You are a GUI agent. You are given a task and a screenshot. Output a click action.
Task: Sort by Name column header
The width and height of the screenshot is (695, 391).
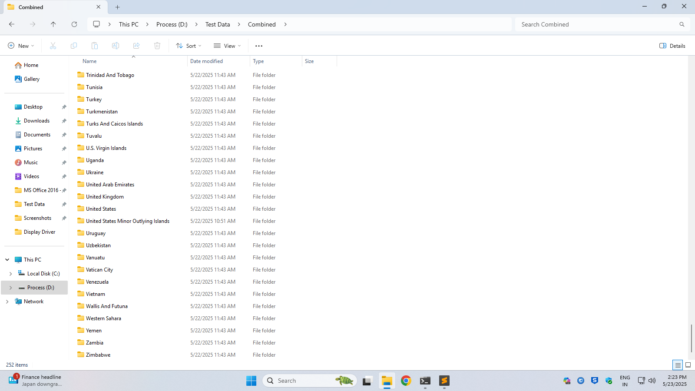click(x=89, y=61)
